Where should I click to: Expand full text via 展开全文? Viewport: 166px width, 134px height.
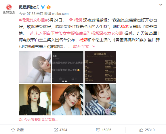[81, 46]
